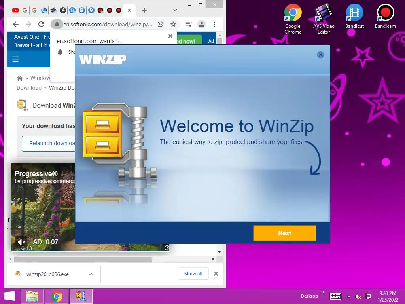
Task: Open the taskbar clock showing 9:33 PM
Action: [x=388, y=296]
